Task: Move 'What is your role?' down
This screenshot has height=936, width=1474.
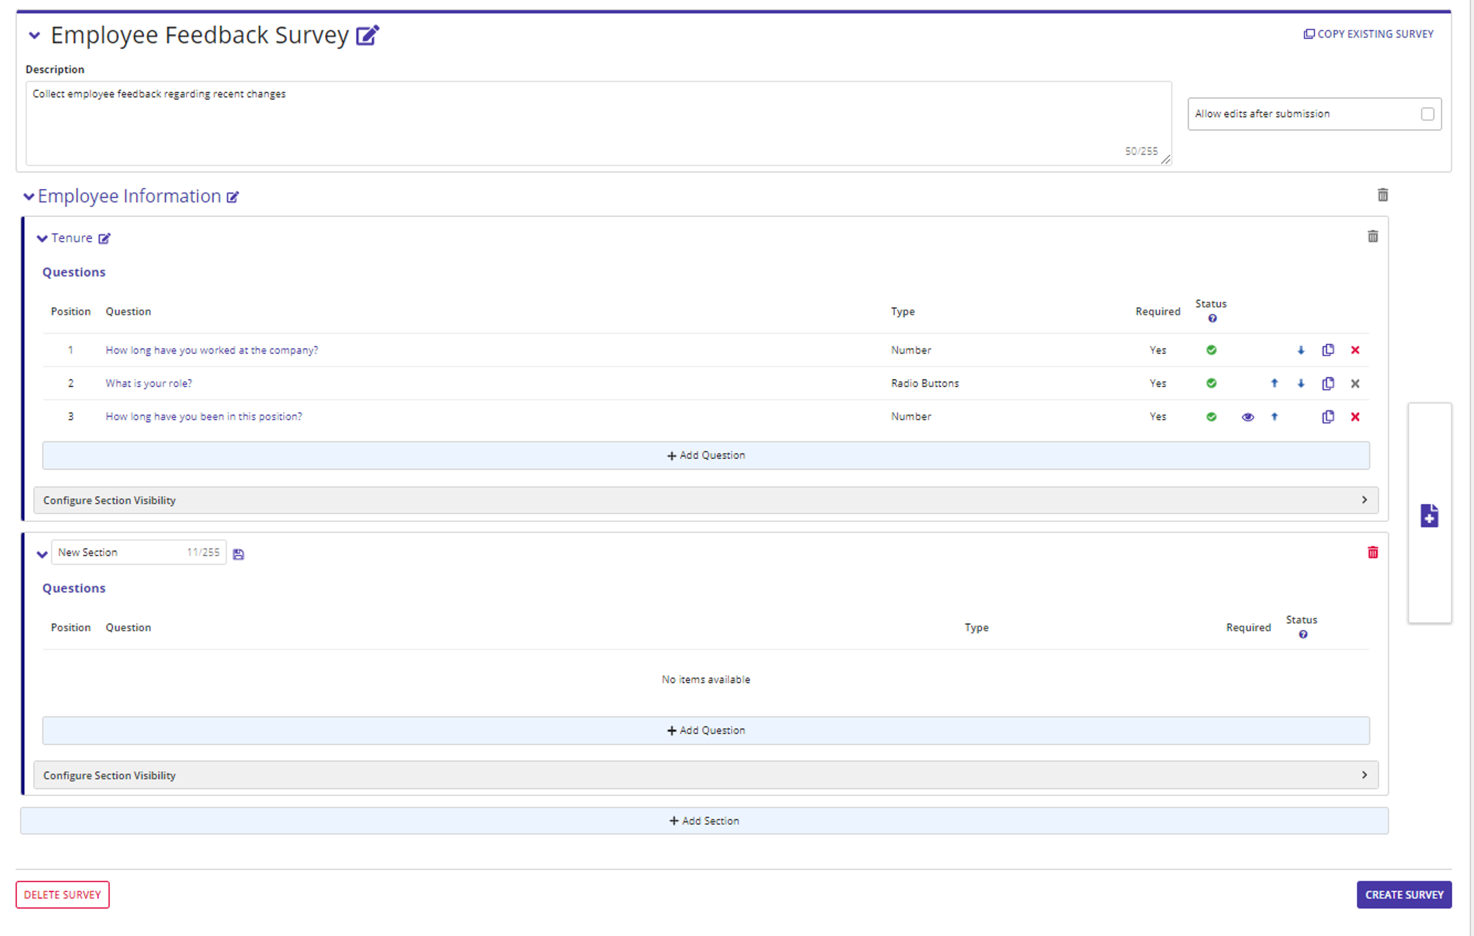Action: pyautogui.click(x=1301, y=384)
